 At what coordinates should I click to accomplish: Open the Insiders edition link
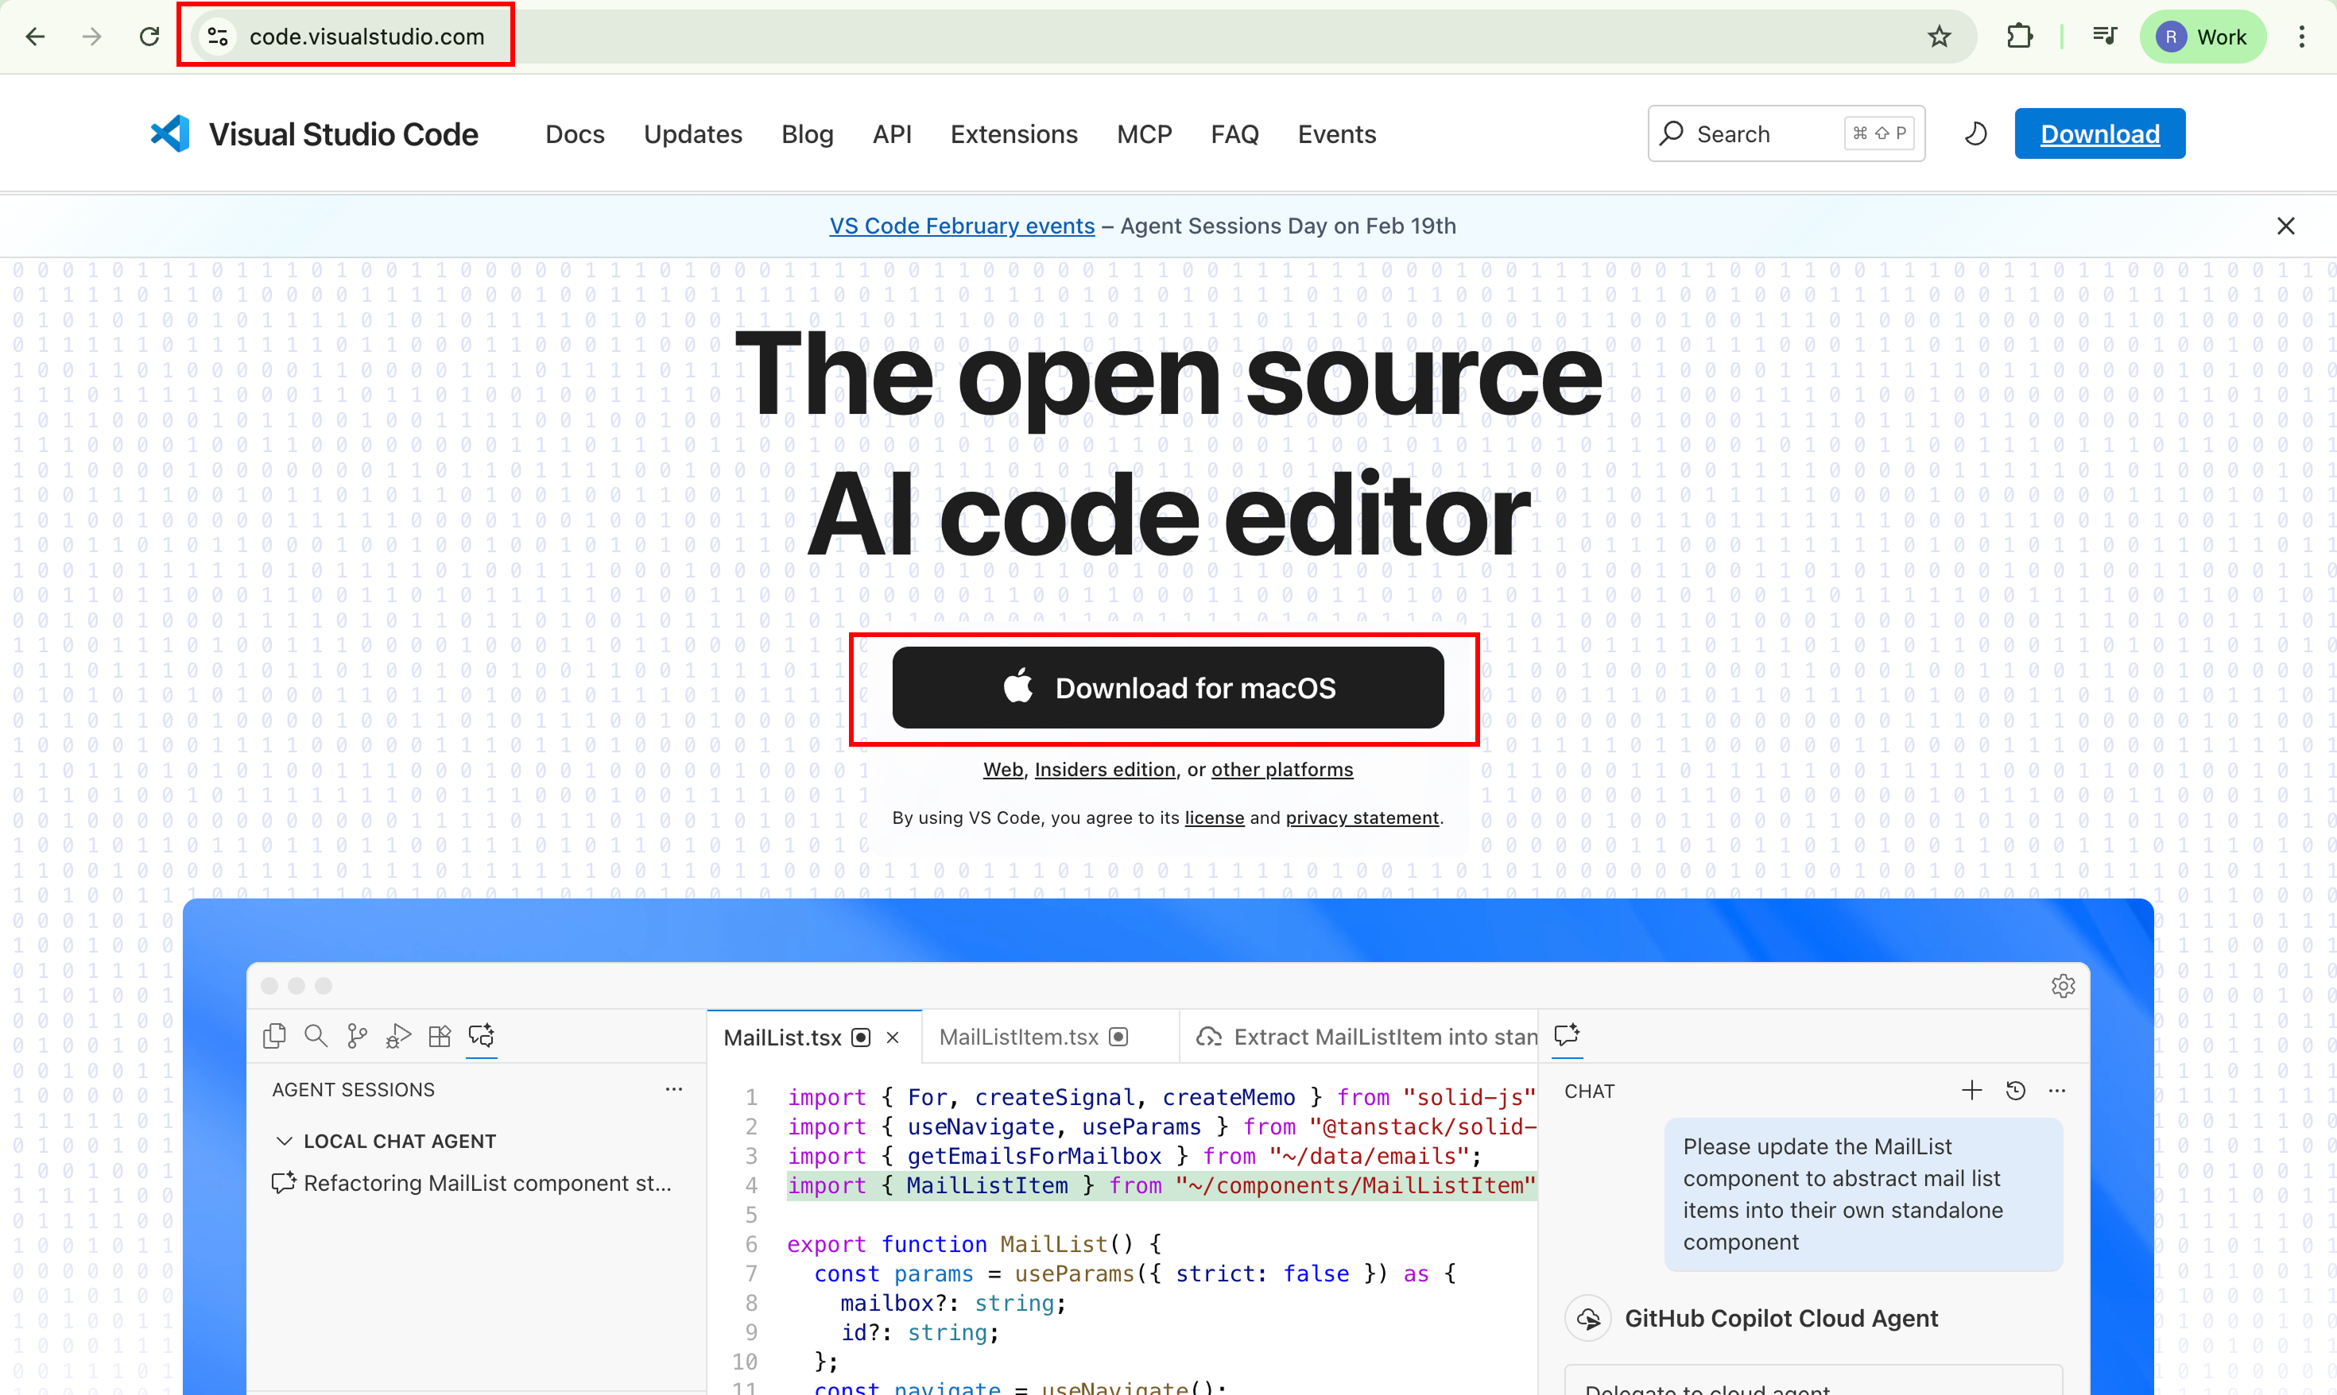tap(1105, 769)
